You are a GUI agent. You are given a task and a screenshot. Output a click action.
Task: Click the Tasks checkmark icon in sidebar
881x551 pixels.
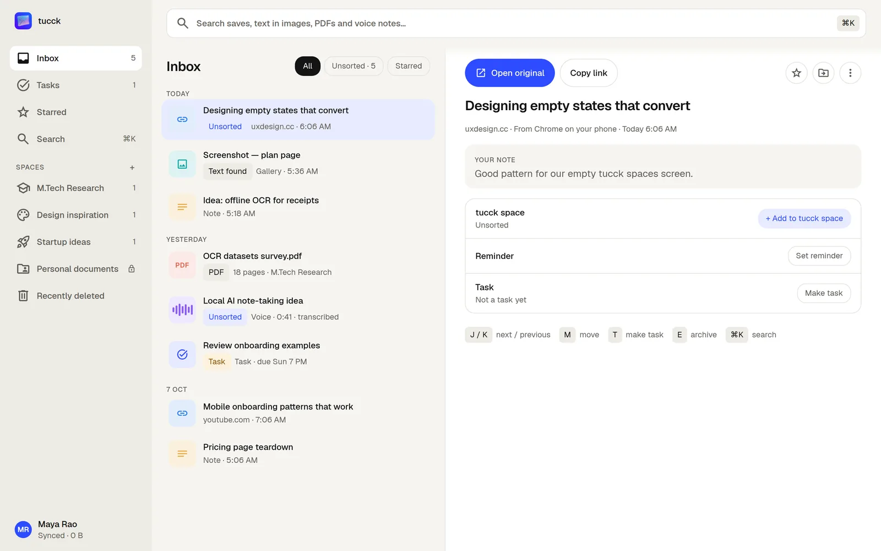tap(23, 85)
